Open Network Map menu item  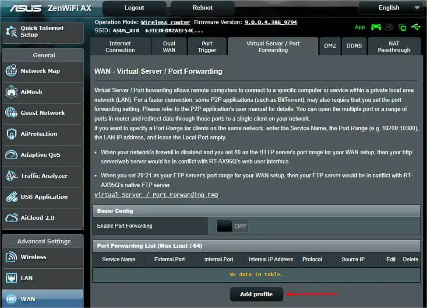[x=43, y=71]
